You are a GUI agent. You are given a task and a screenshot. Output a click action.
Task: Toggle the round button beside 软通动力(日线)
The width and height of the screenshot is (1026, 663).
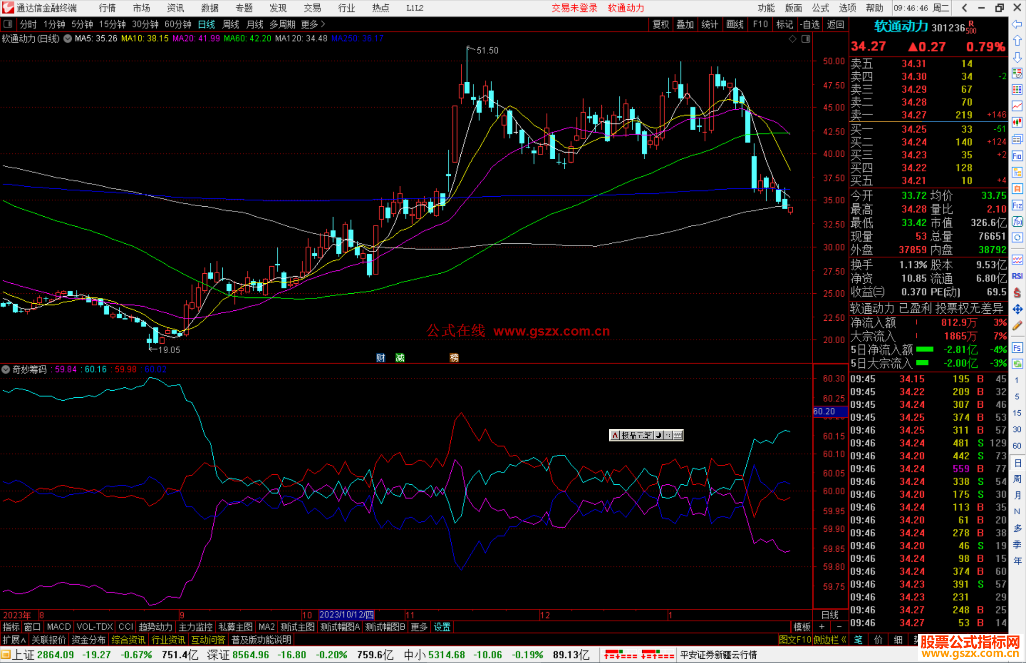(67, 38)
